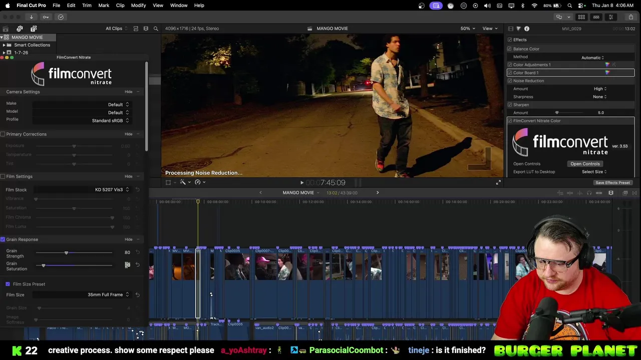Image resolution: width=641 pixels, height=360 pixels.
Task: Open the retime speedometer menu
Action: tap(199, 182)
